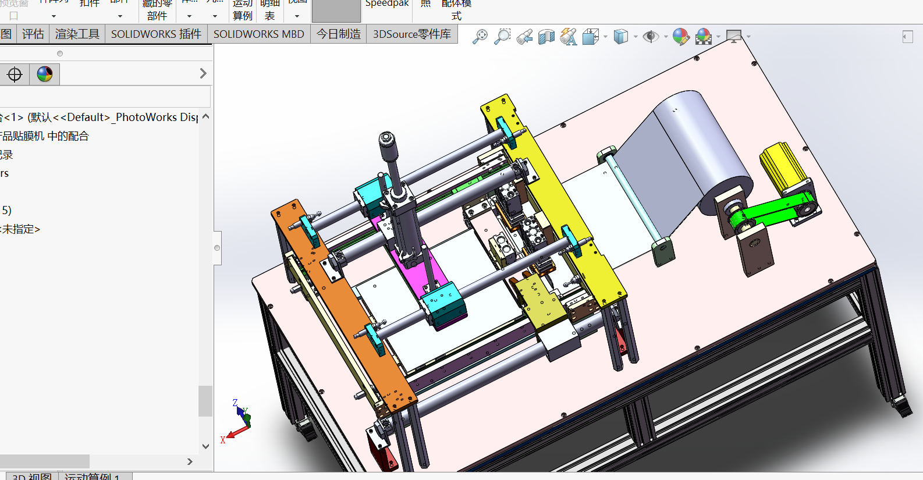This screenshot has width=923, height=480.
Task: Select the assembly root with PhotoWorks Display
Action: point(99,118)
